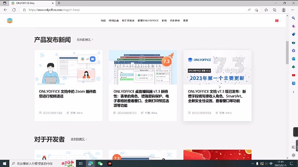Open the Edge sidebar Shopping tag icon

tap(293, 34)
